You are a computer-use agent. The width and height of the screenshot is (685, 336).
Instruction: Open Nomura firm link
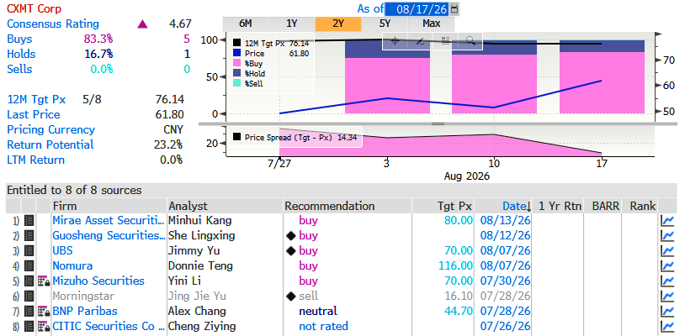pos(72,265)
